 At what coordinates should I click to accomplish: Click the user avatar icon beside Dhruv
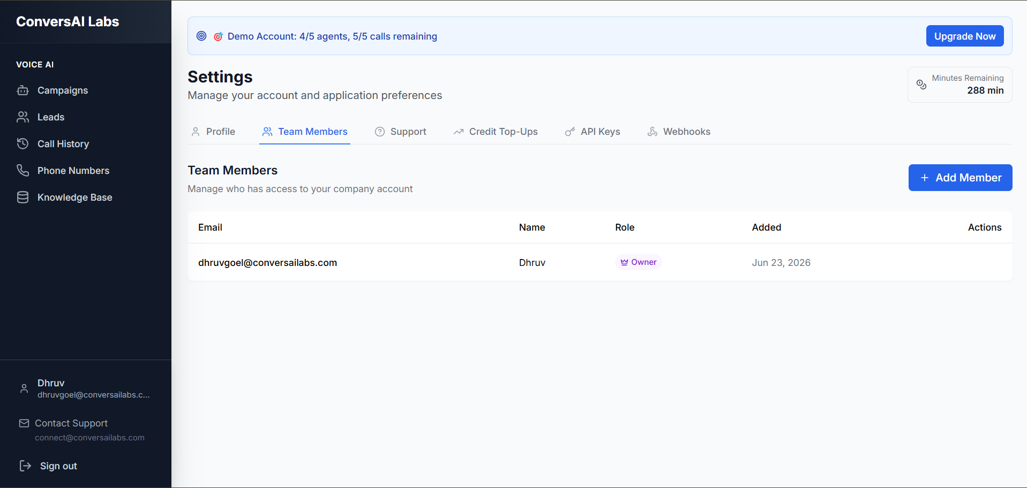point(24,388)
